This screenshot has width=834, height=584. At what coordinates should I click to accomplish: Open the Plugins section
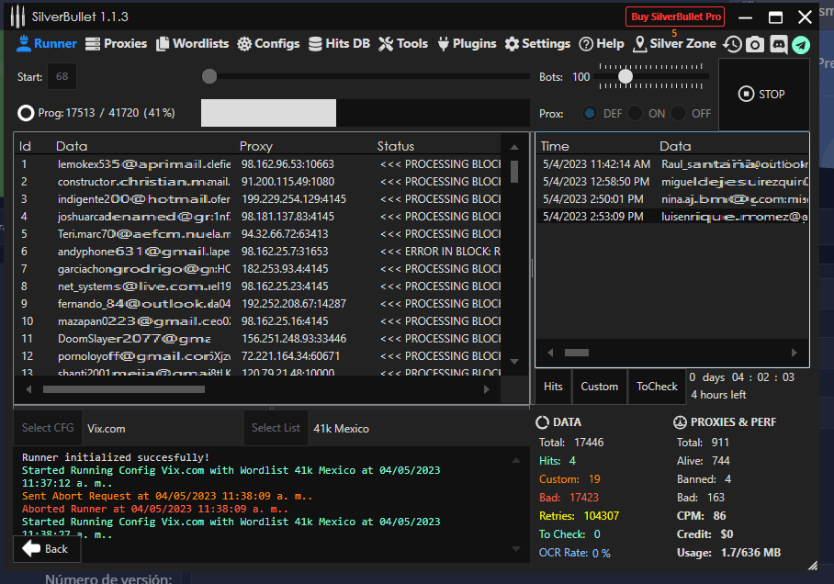point(467,43)
